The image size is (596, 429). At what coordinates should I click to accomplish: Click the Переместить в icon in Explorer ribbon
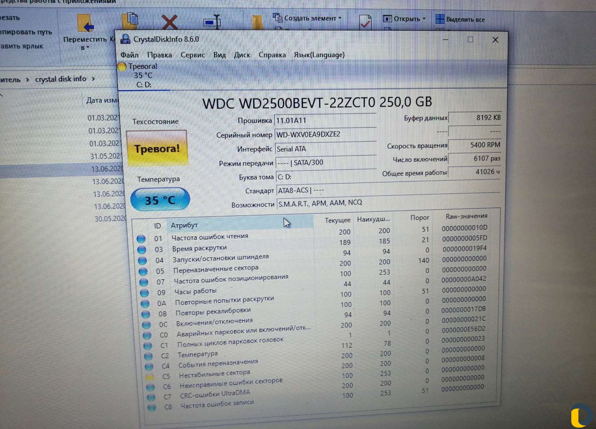[86, 22]
